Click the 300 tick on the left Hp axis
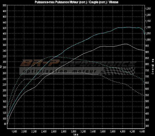This screenshot has height=136, width=155. click(x=4, y=62)
